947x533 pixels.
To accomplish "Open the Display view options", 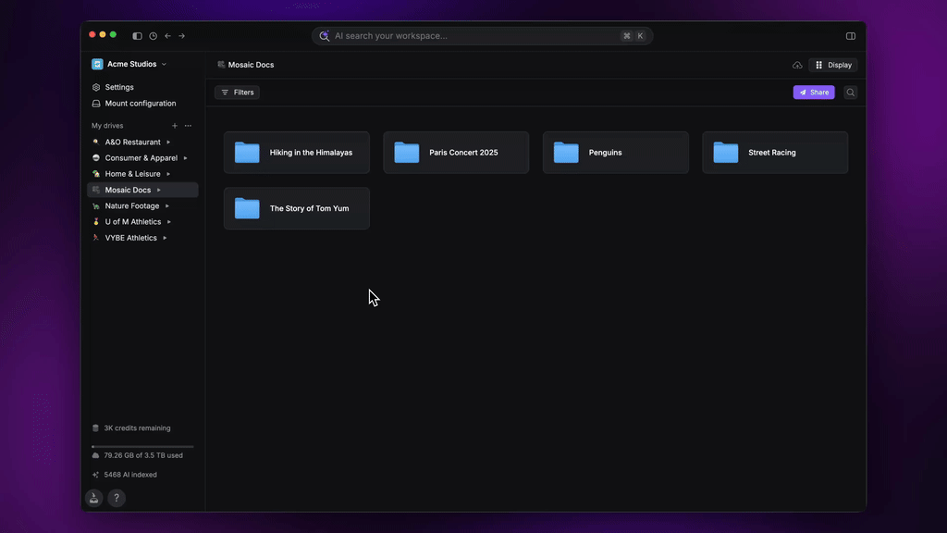I will (x=833, y=65).
